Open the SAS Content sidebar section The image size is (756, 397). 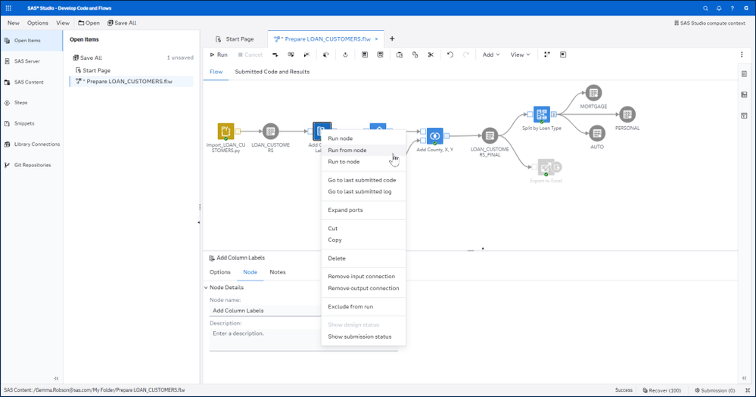pyautogui.click(x=32, y=82)
